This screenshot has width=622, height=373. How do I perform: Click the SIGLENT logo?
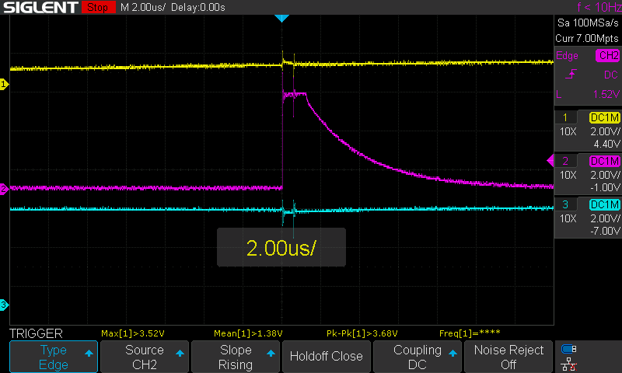tap(40, 7)
